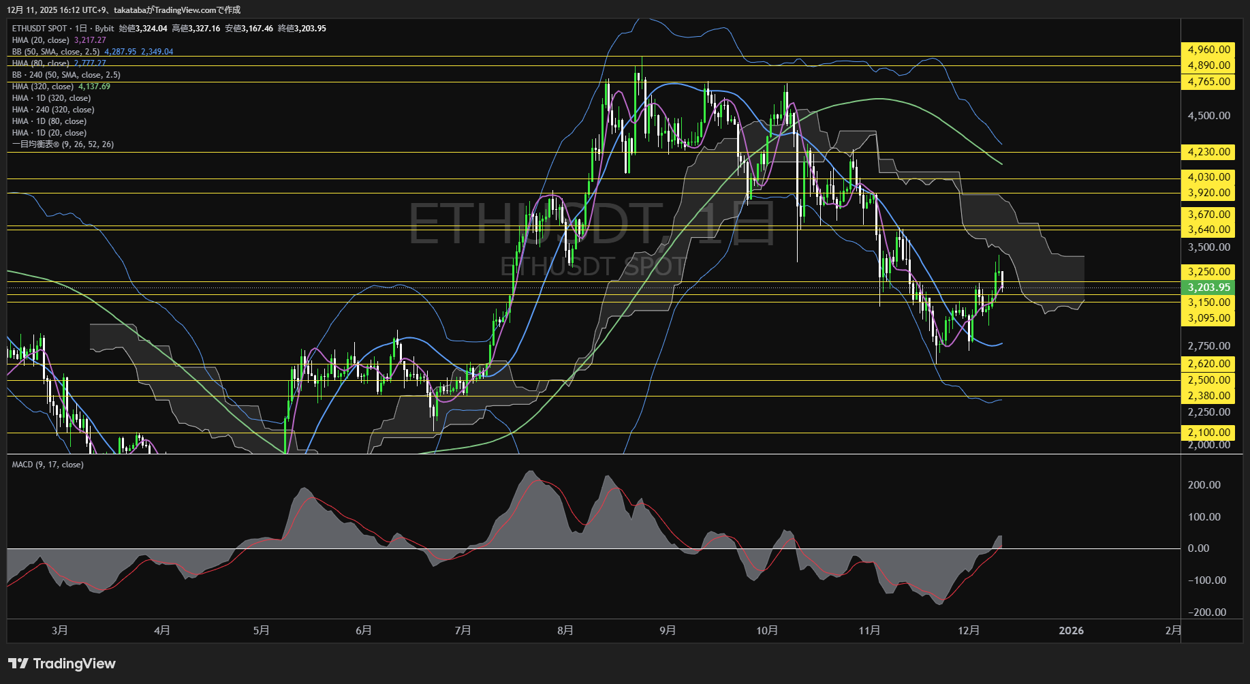Click the 2,620.00 yellow price label
The width and height of the screenshot is (1250, 684).
pyautogui.click(x=1208, y=364)
